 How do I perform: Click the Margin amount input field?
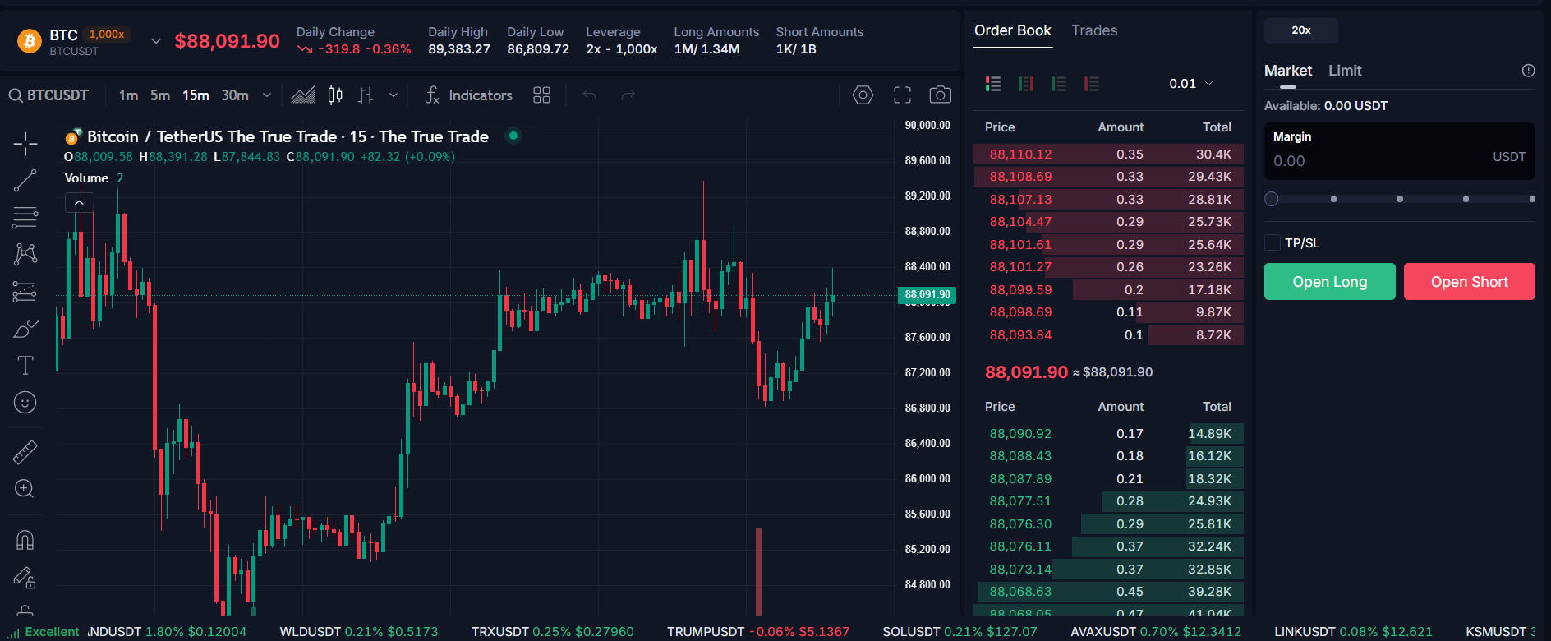click(1399, 151)
